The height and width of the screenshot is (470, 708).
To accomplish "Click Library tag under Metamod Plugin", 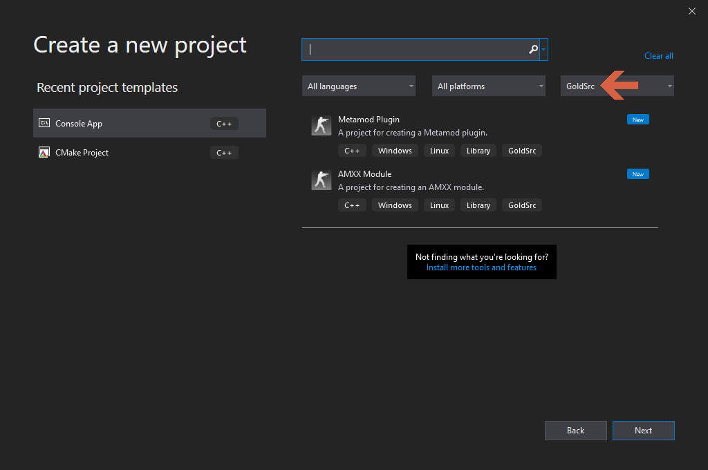I will [478, 151].
